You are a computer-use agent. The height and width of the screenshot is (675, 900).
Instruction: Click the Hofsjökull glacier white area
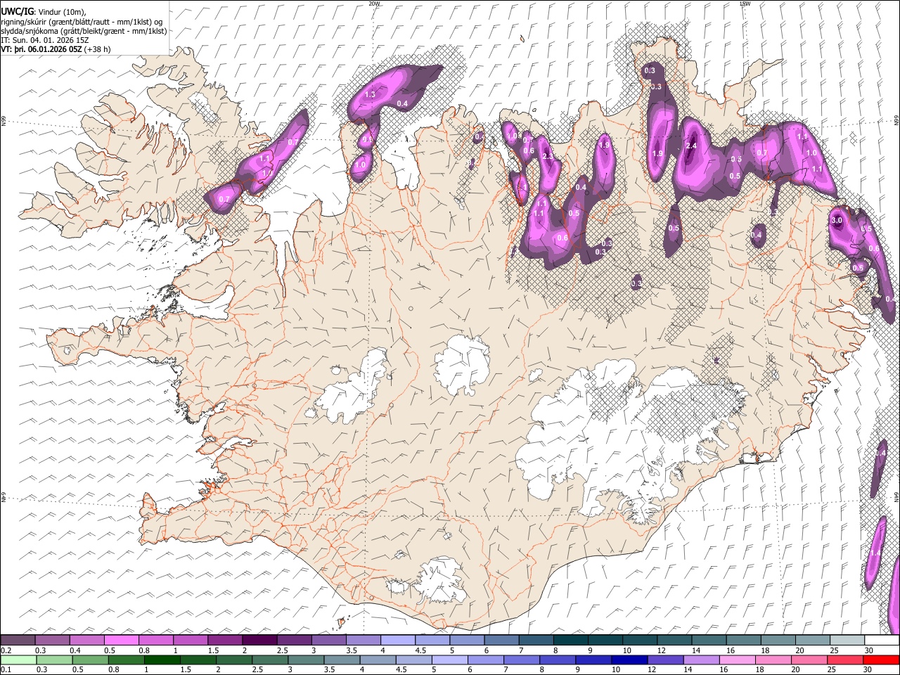click(x=462, y=364)
